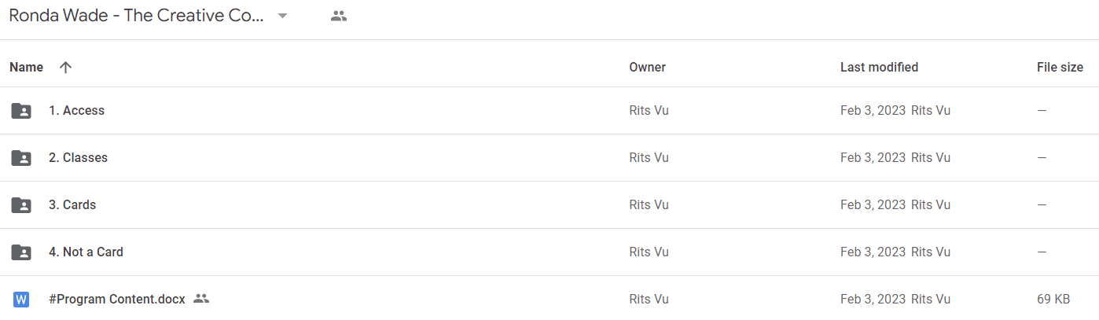
Task: Click the Owner column header
Action: pyautogui.click(x=647, y=68)
